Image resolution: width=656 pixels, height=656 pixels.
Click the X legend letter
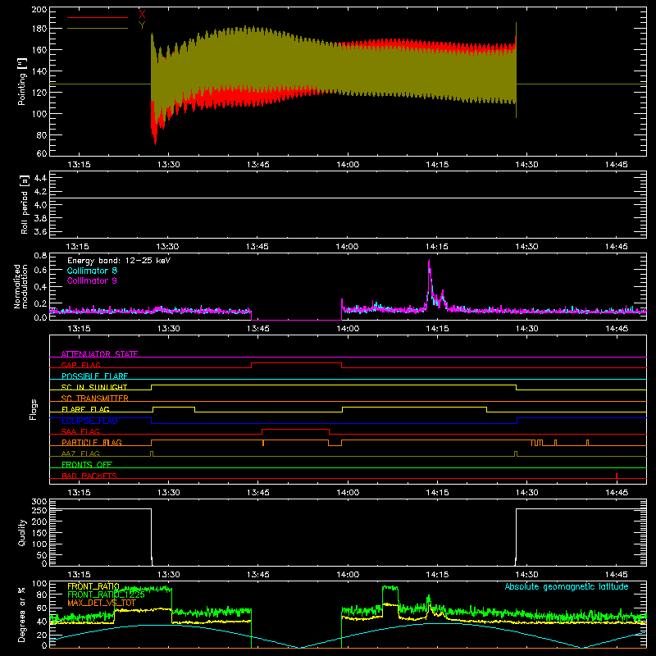coord(142,15)
